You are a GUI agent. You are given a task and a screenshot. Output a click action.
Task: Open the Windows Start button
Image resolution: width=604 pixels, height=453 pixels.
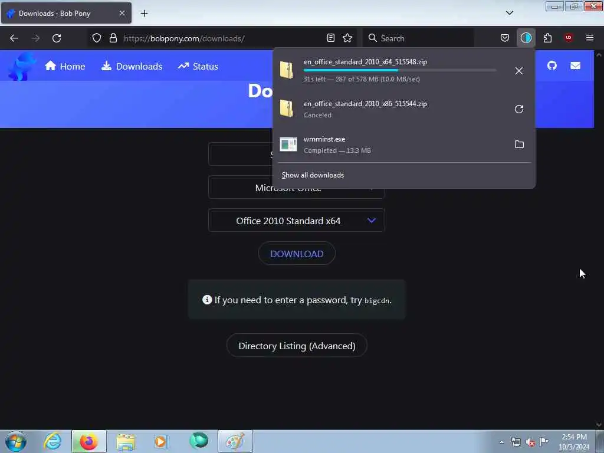tap(16, 441)
